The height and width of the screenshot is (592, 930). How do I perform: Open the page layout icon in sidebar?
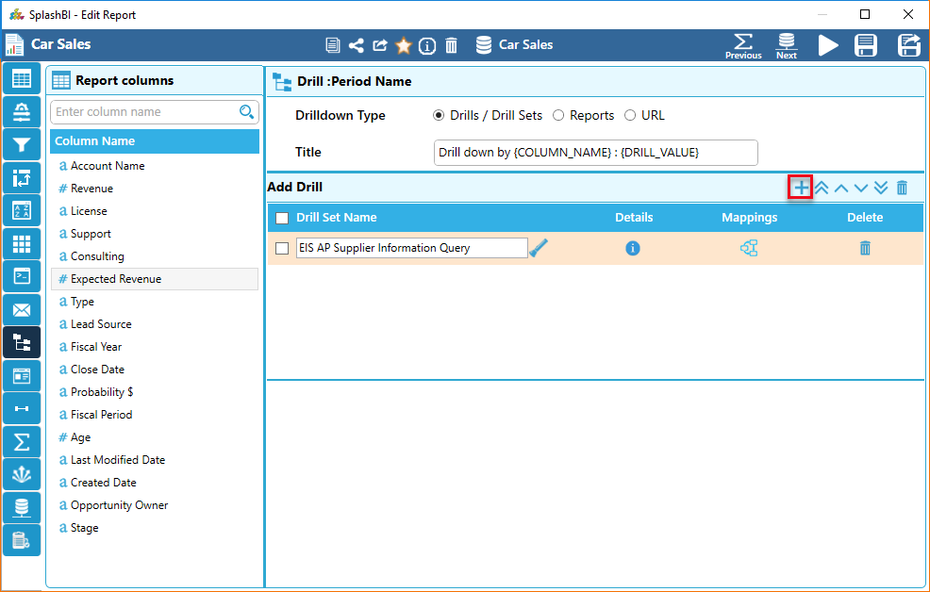(x=22, y=376)
